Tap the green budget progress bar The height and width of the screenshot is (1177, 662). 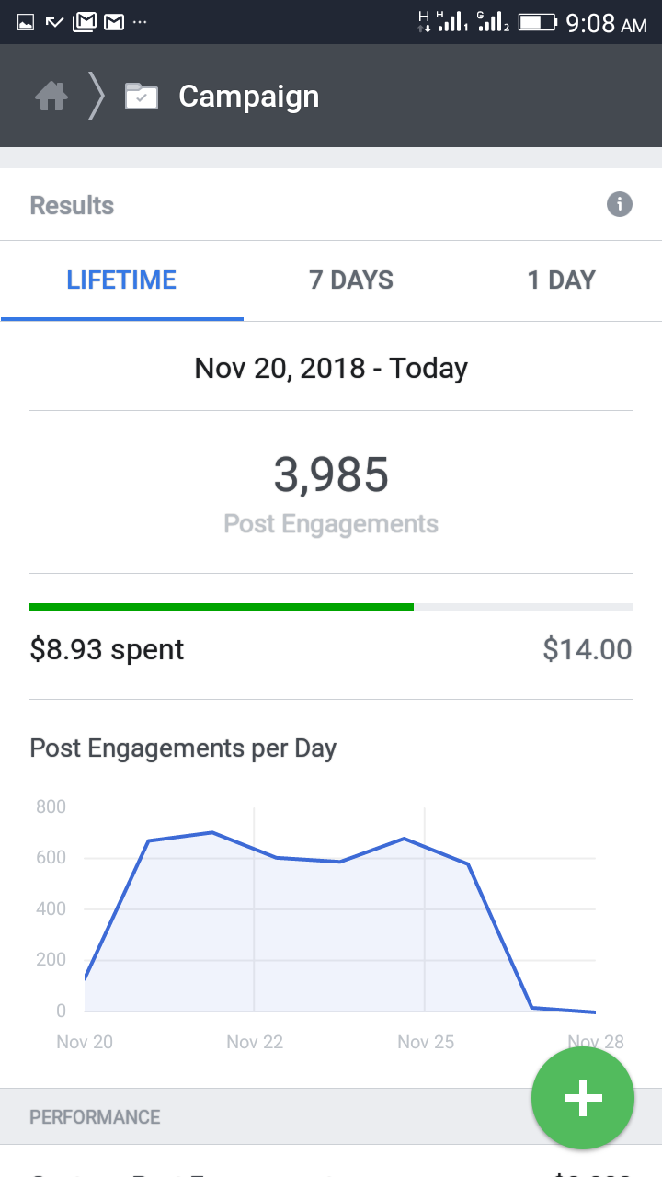click(x=222, y=607)
